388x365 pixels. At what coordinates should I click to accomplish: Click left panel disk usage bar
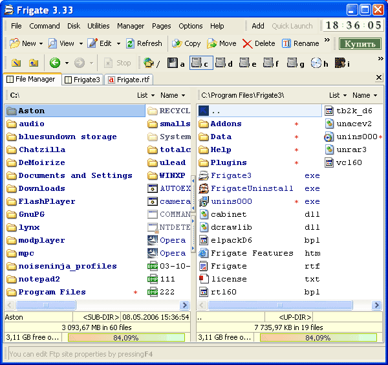coord(127,338)
